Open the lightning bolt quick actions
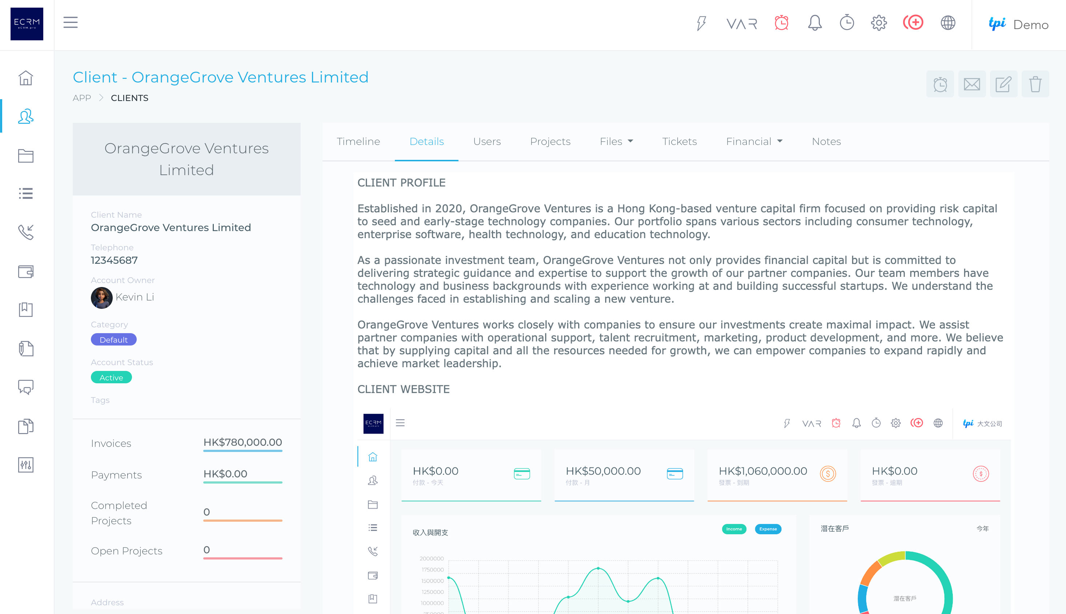 tap(701, 23)
